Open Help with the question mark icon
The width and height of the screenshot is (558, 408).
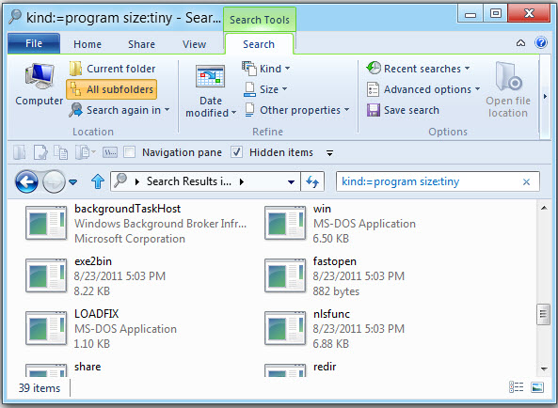[x=540, y=43]
